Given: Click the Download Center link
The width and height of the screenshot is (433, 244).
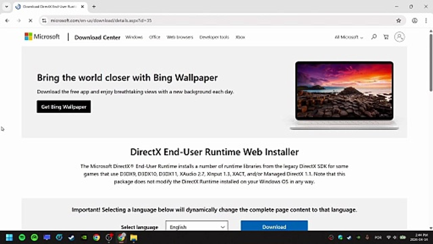Looking at the screenshot, I should (97, 37).
